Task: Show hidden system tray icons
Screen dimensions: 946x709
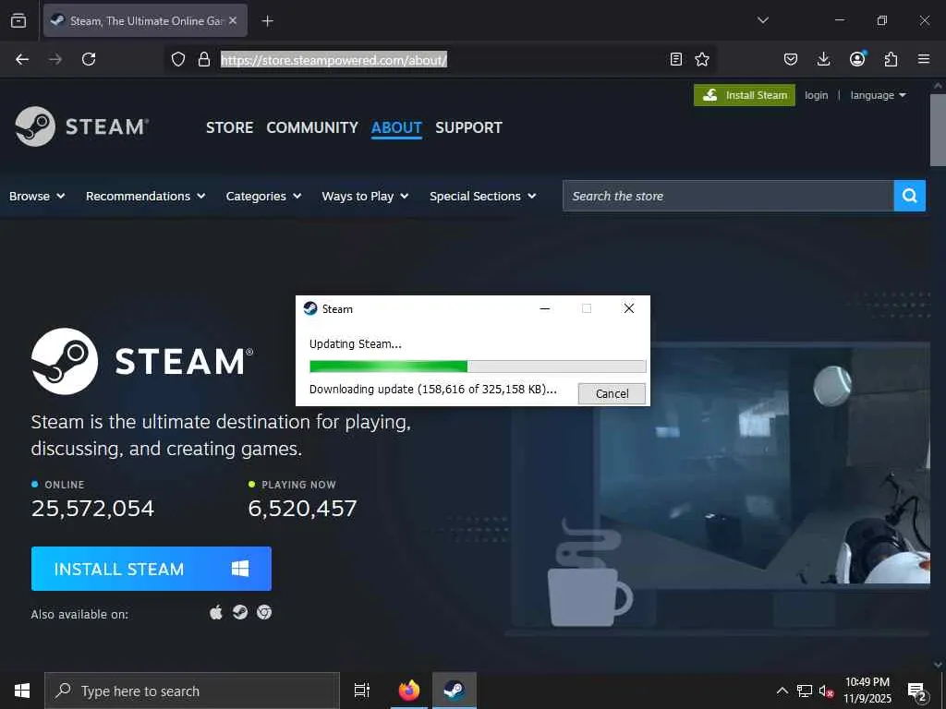Action: pos(782,691)
